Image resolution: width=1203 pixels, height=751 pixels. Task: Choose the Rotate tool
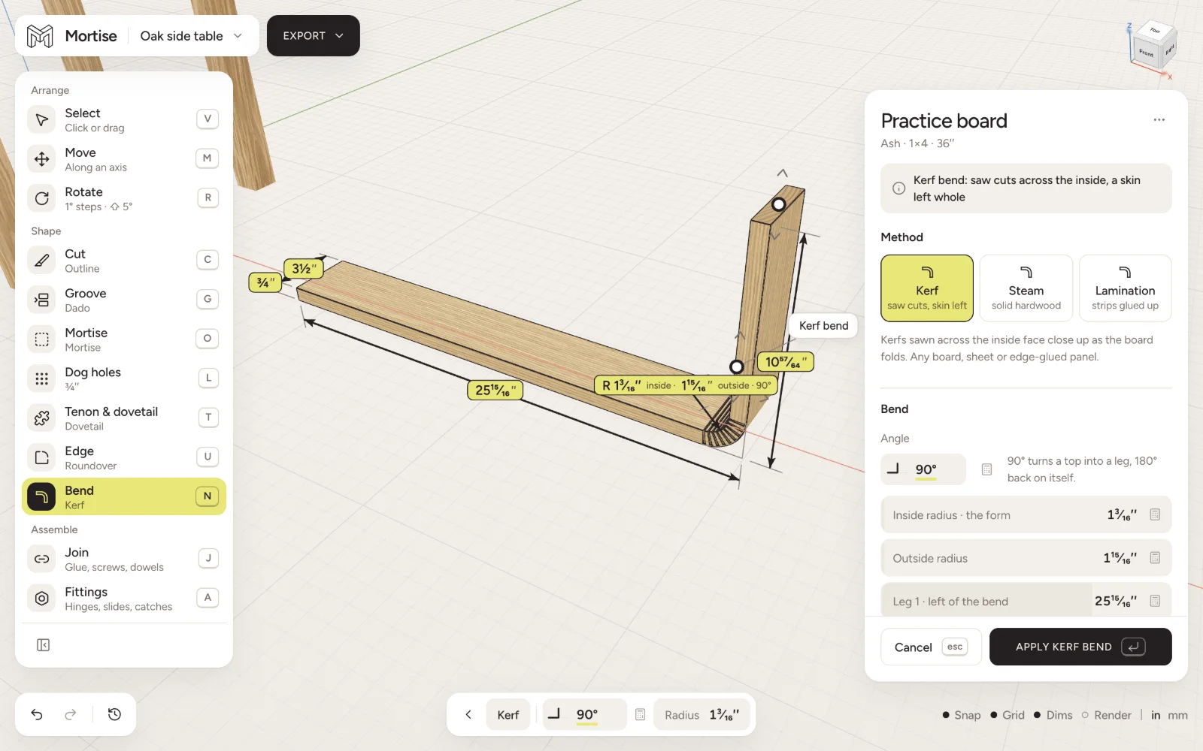click(x=124, y=198)
